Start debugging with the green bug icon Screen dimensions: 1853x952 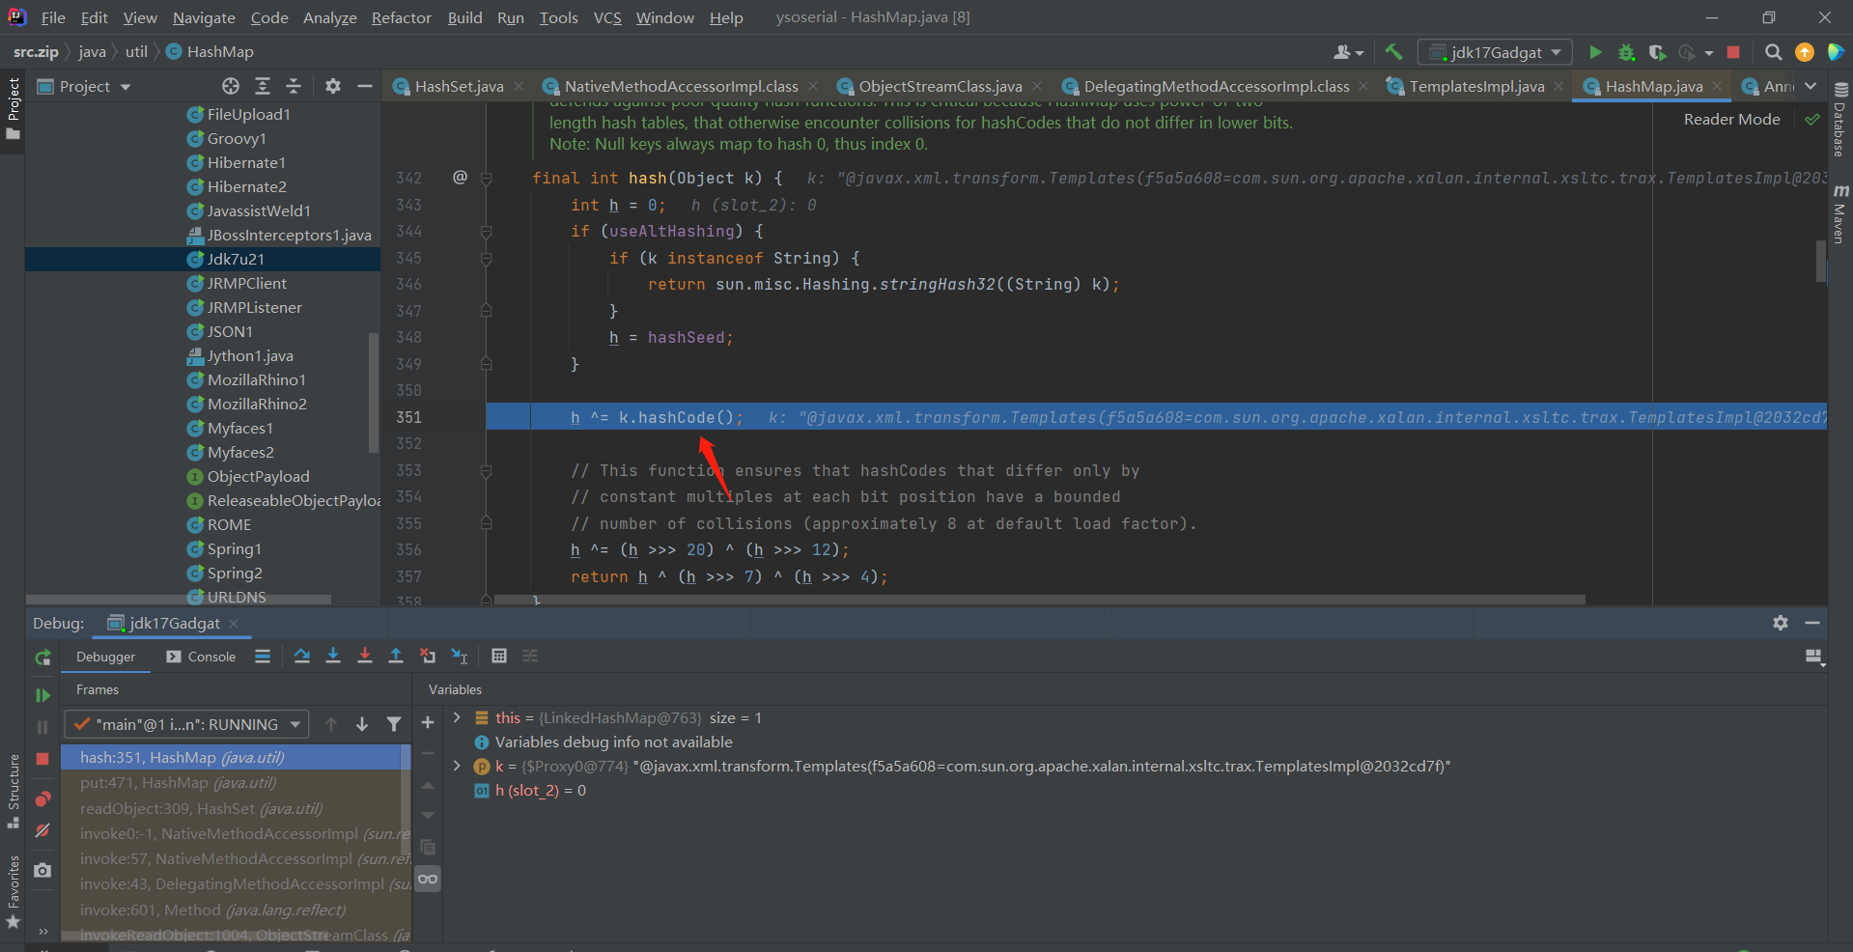point(1627,52)
